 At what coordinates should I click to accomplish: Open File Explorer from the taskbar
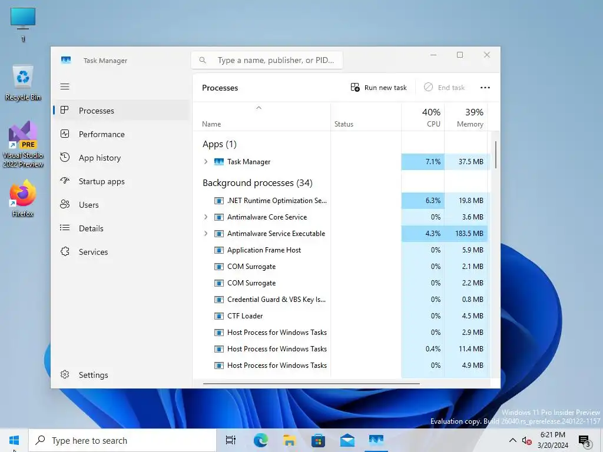coord(289,440)
